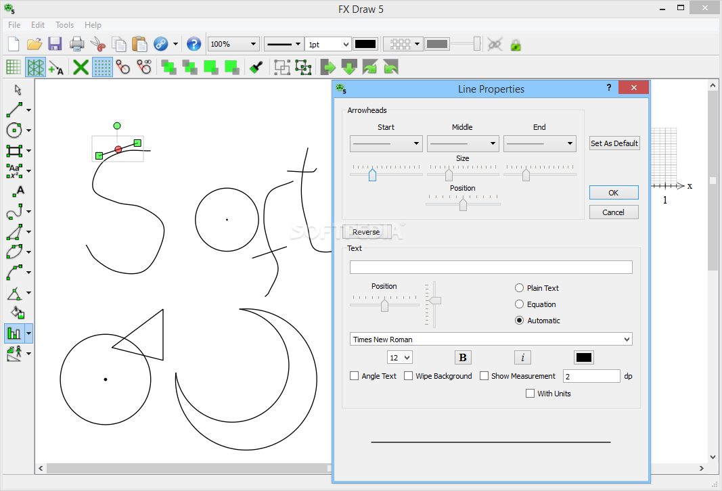Image resolution: width=722 pixels, height=491 pixels.
Task: Toggle the blue dotted snap grid icon
Action: (102, 67)
